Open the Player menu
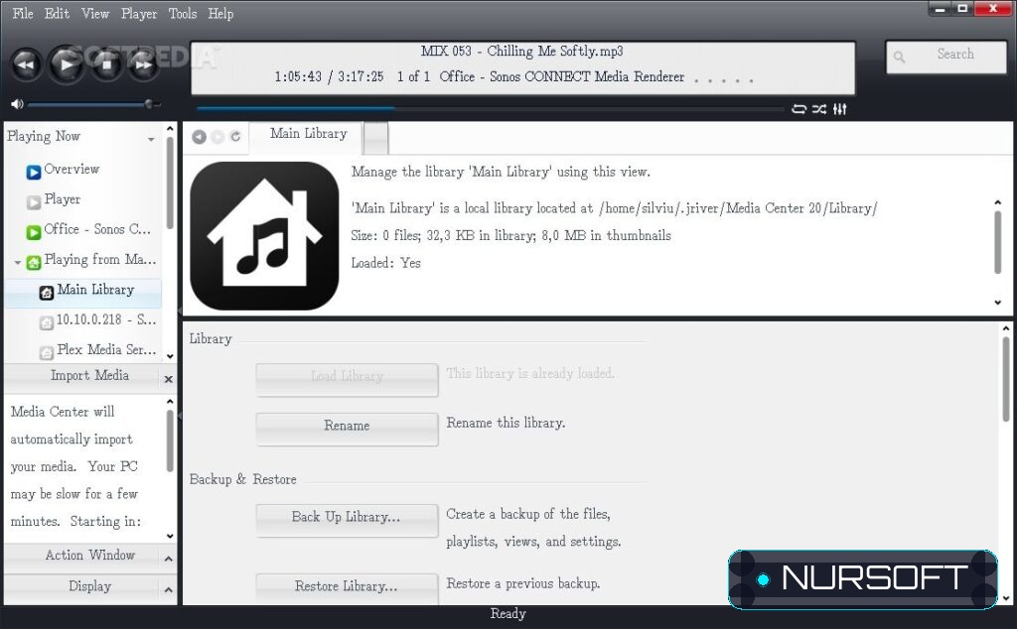The height and width of the screenshot is (629, 1017). coord(139,14)
